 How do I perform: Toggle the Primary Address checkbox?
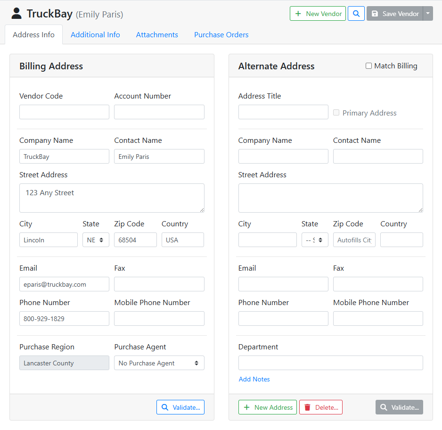(x=336, y=113)
